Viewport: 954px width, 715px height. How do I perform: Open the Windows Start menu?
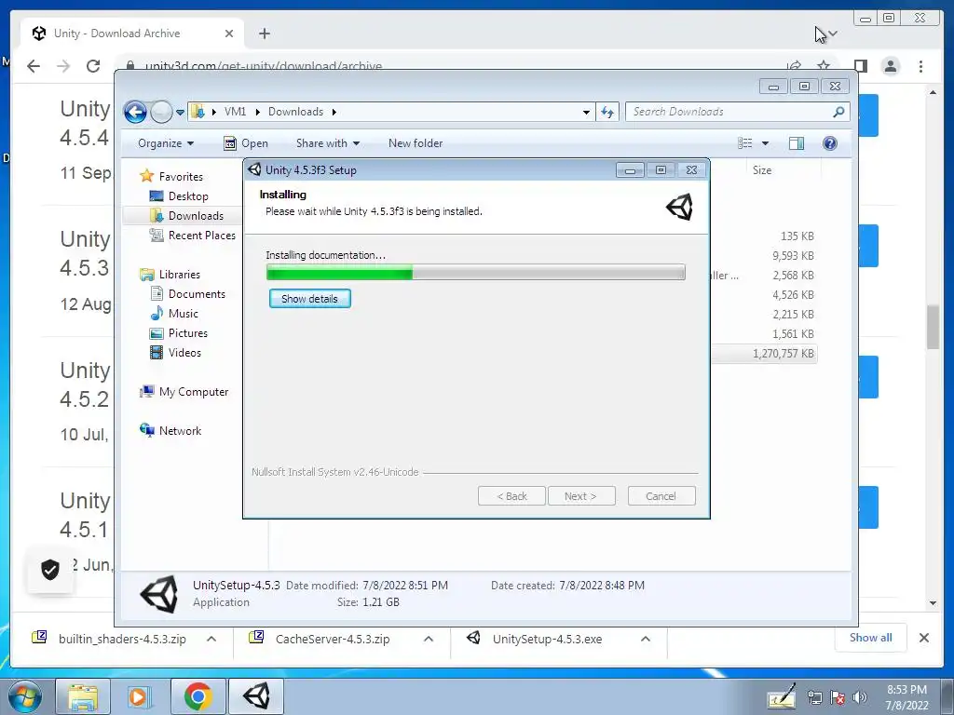pos(24,696)
